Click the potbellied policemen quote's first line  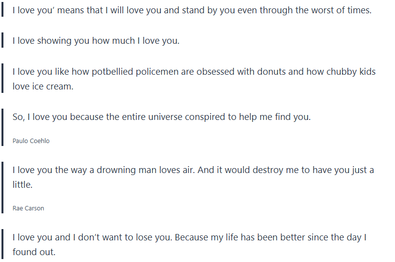tap(194, 72)
